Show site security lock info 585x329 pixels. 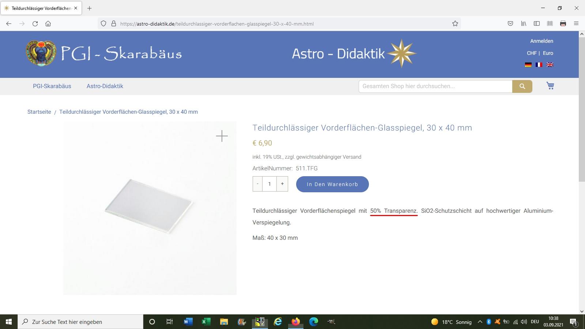[114, 24]
